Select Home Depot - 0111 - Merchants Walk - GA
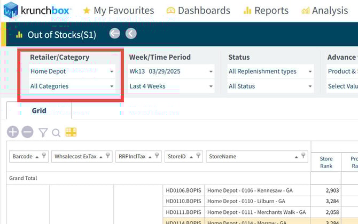358x224 pixels. pyautogui.click(x=256, y=212)
